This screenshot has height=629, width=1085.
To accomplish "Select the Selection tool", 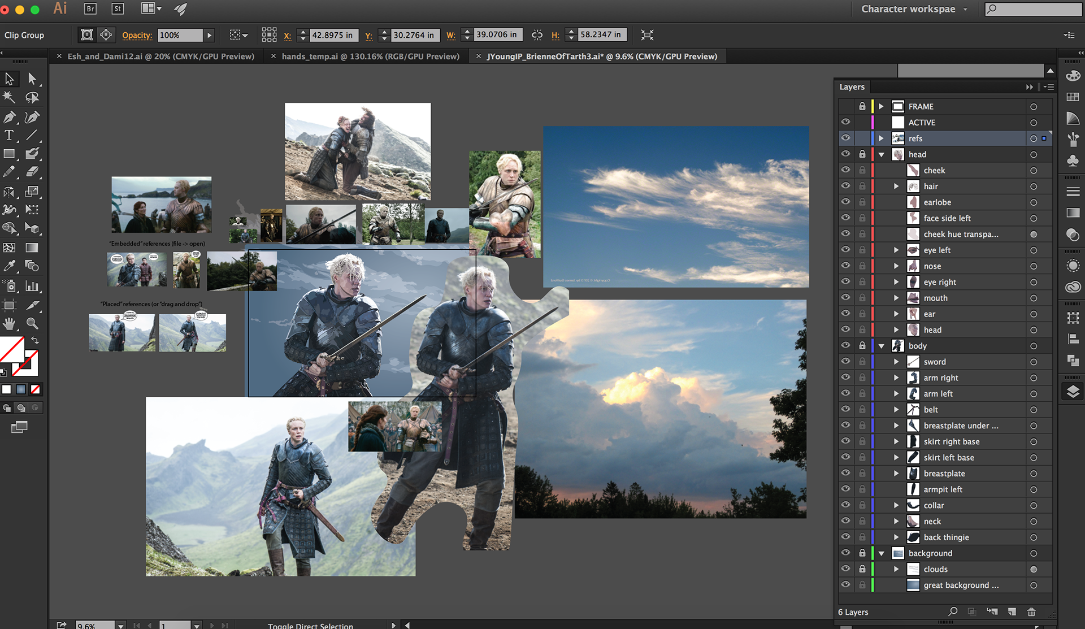I will (10, 79).
